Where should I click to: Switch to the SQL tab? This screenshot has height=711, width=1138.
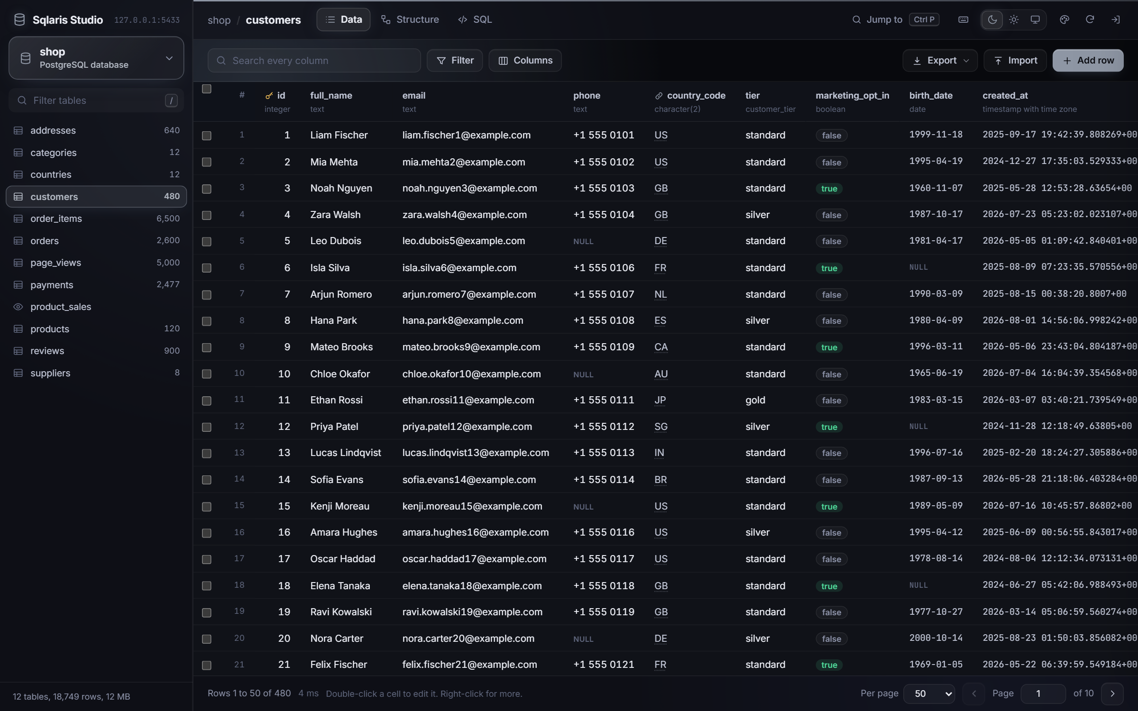click(475, 19)
